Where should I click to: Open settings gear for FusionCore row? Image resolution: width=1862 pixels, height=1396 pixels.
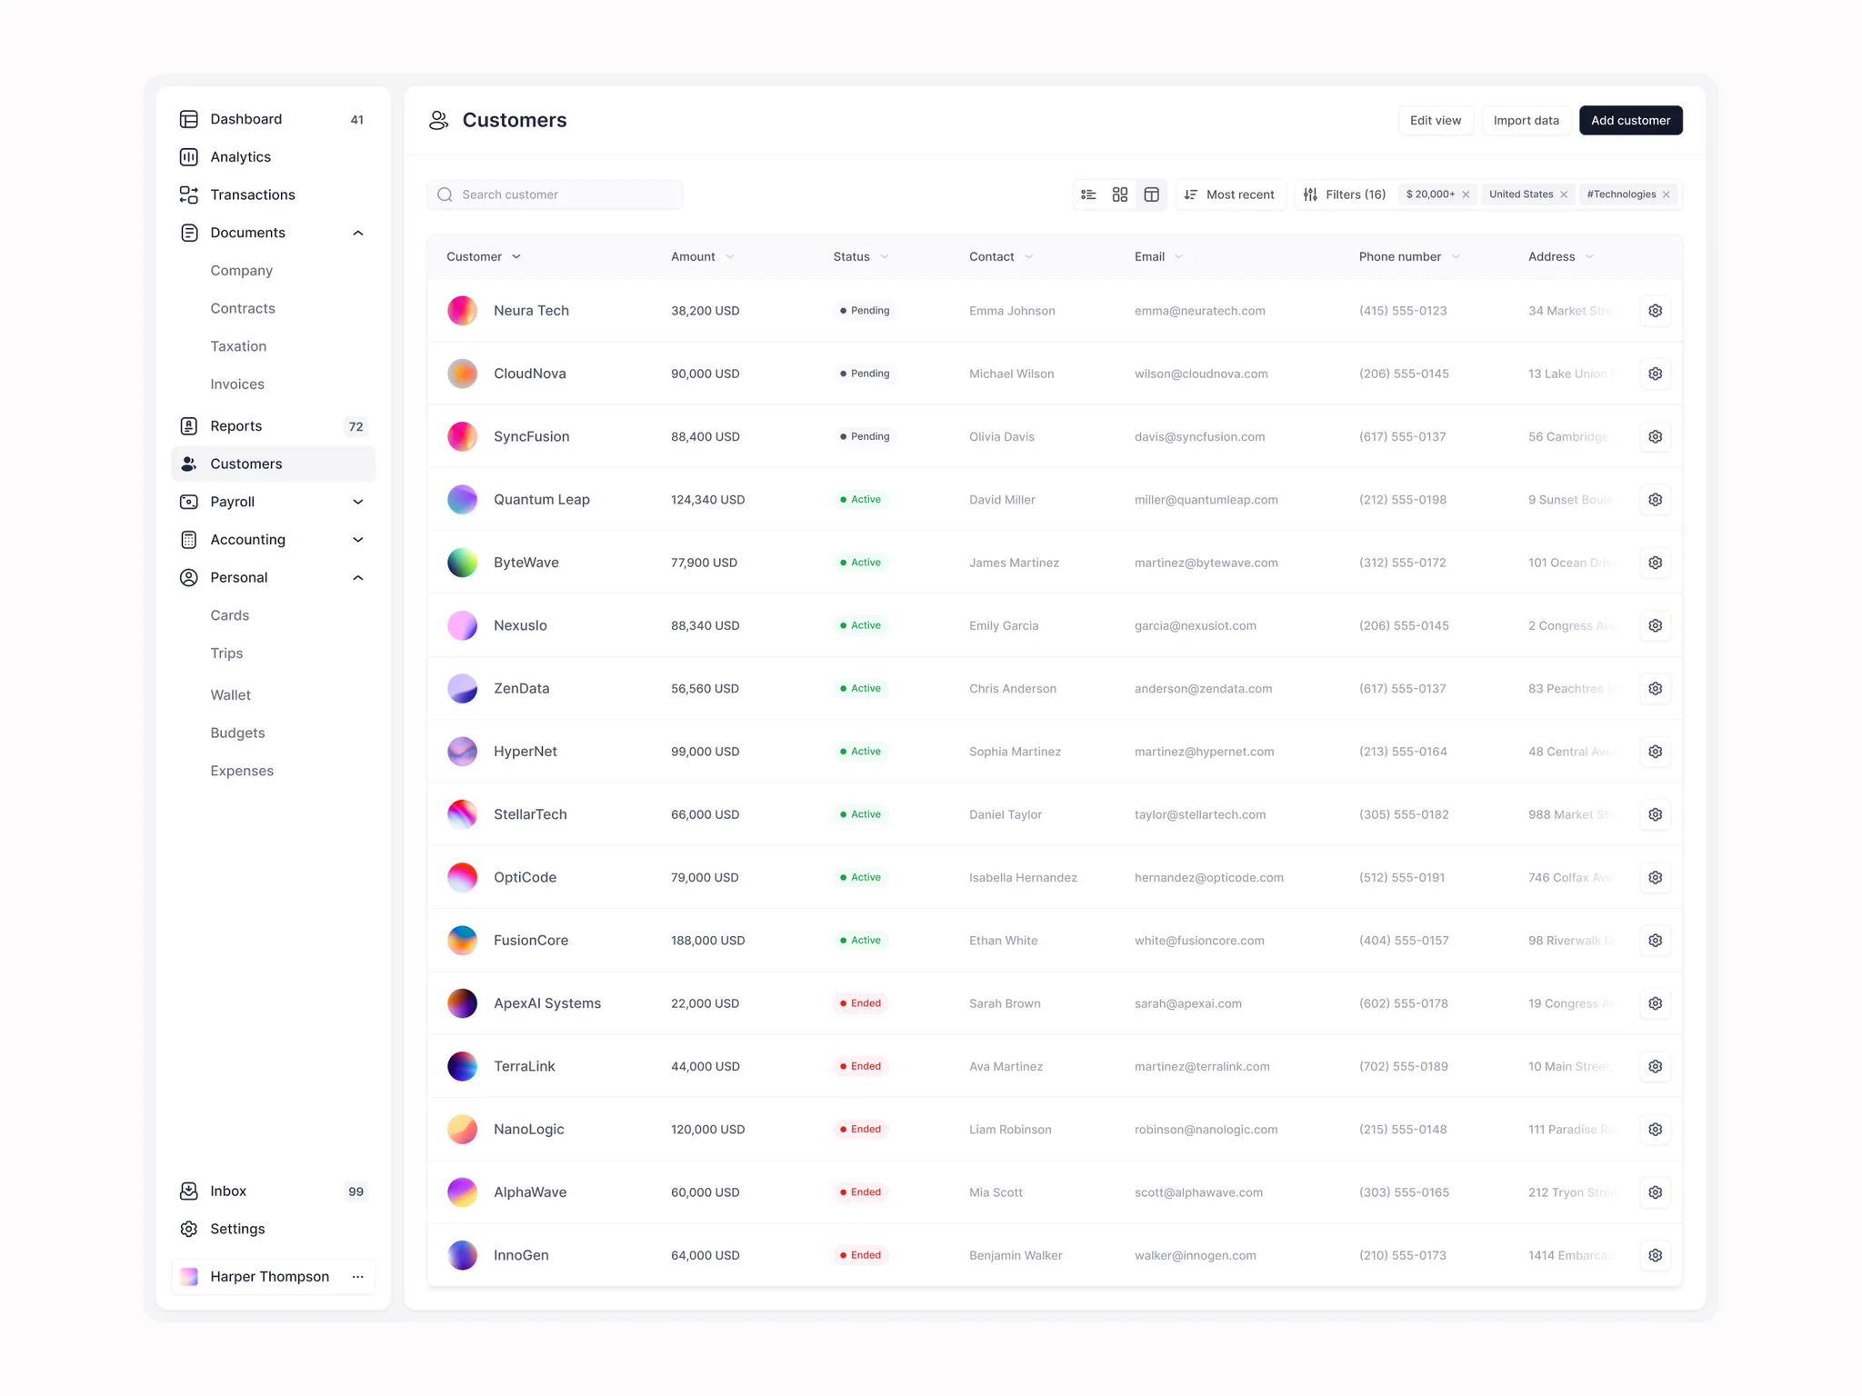(x=1656, y=941)
